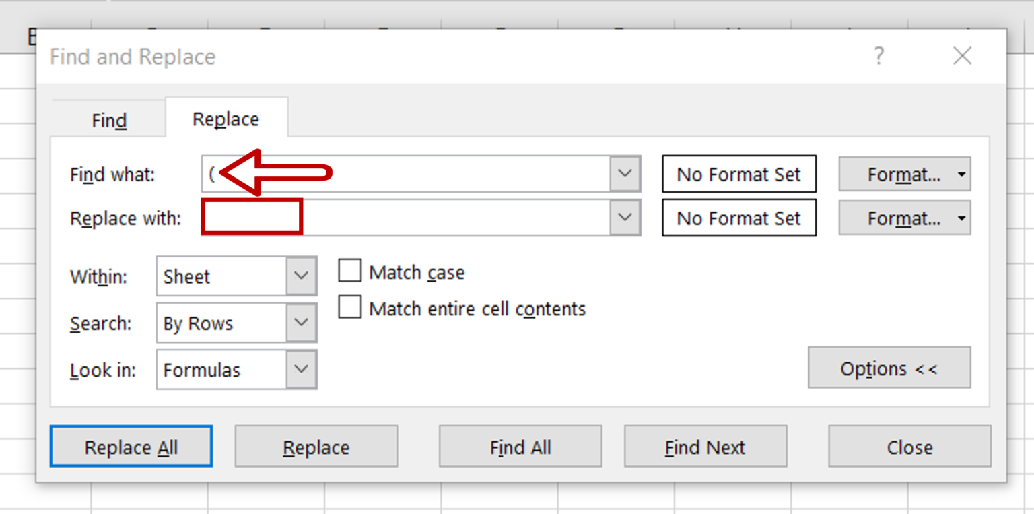Click Find All
This screenshot has height=514, width=1034.
pos(519,446)
